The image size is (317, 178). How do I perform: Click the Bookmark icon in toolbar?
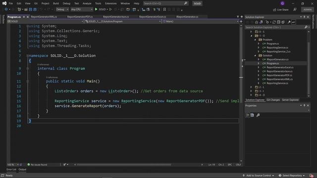click(x=164, y=9)
